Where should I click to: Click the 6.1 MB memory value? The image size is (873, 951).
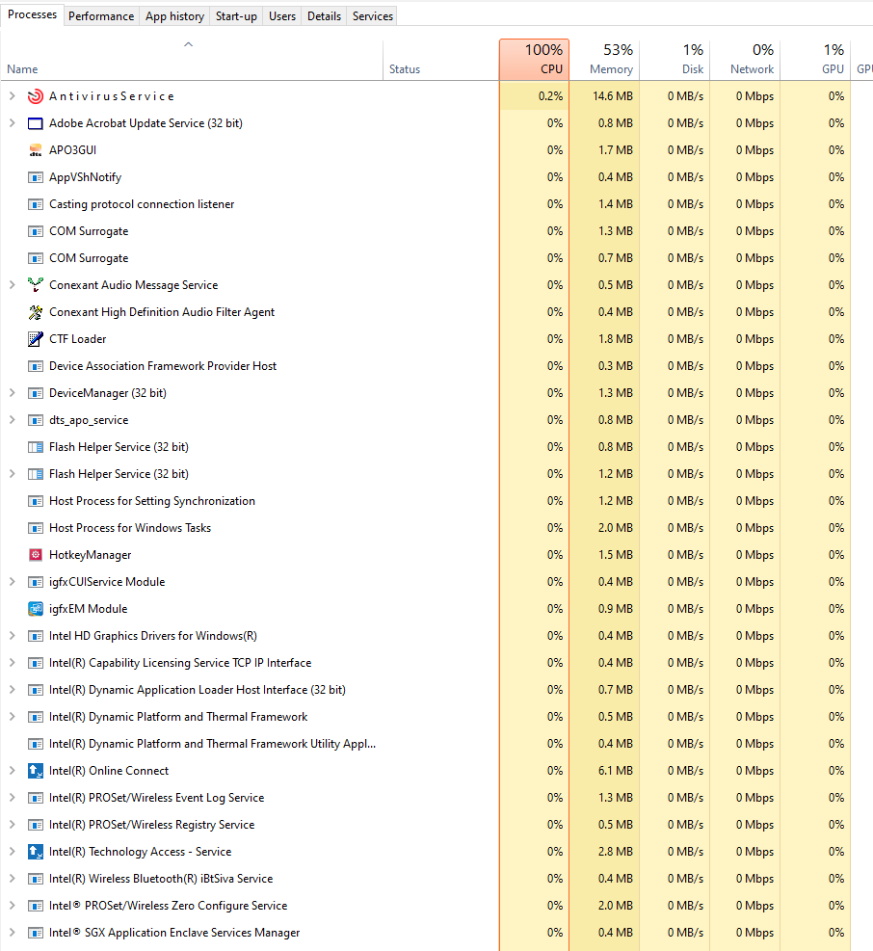click(615, 771)
